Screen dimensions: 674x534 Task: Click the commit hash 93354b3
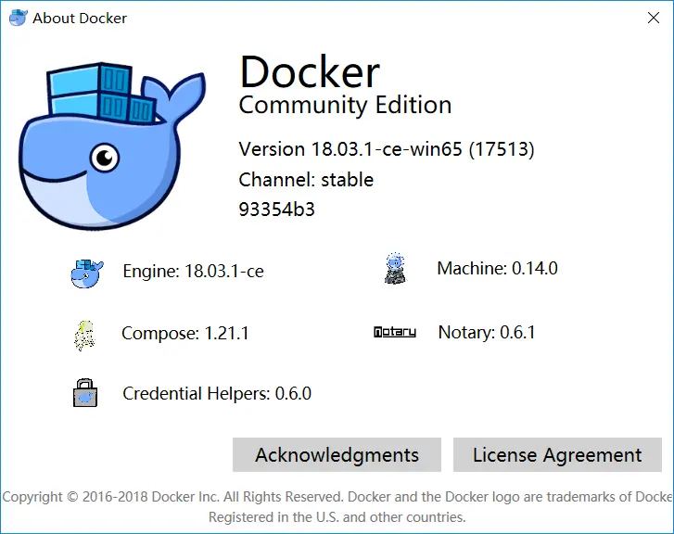tap(277, 210)
